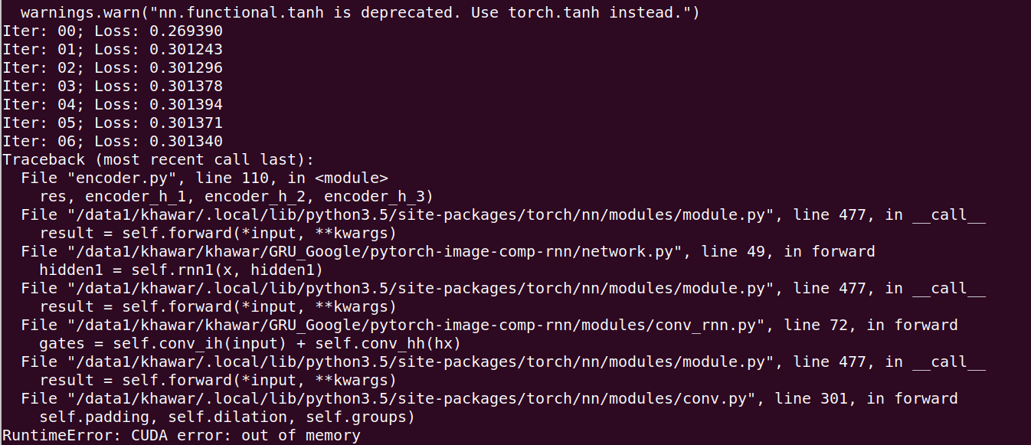Click the 'hidden1 = self.rnn1(x, hidden1)' line
The width and height of the screenshot is (1031, 445).
182,270
